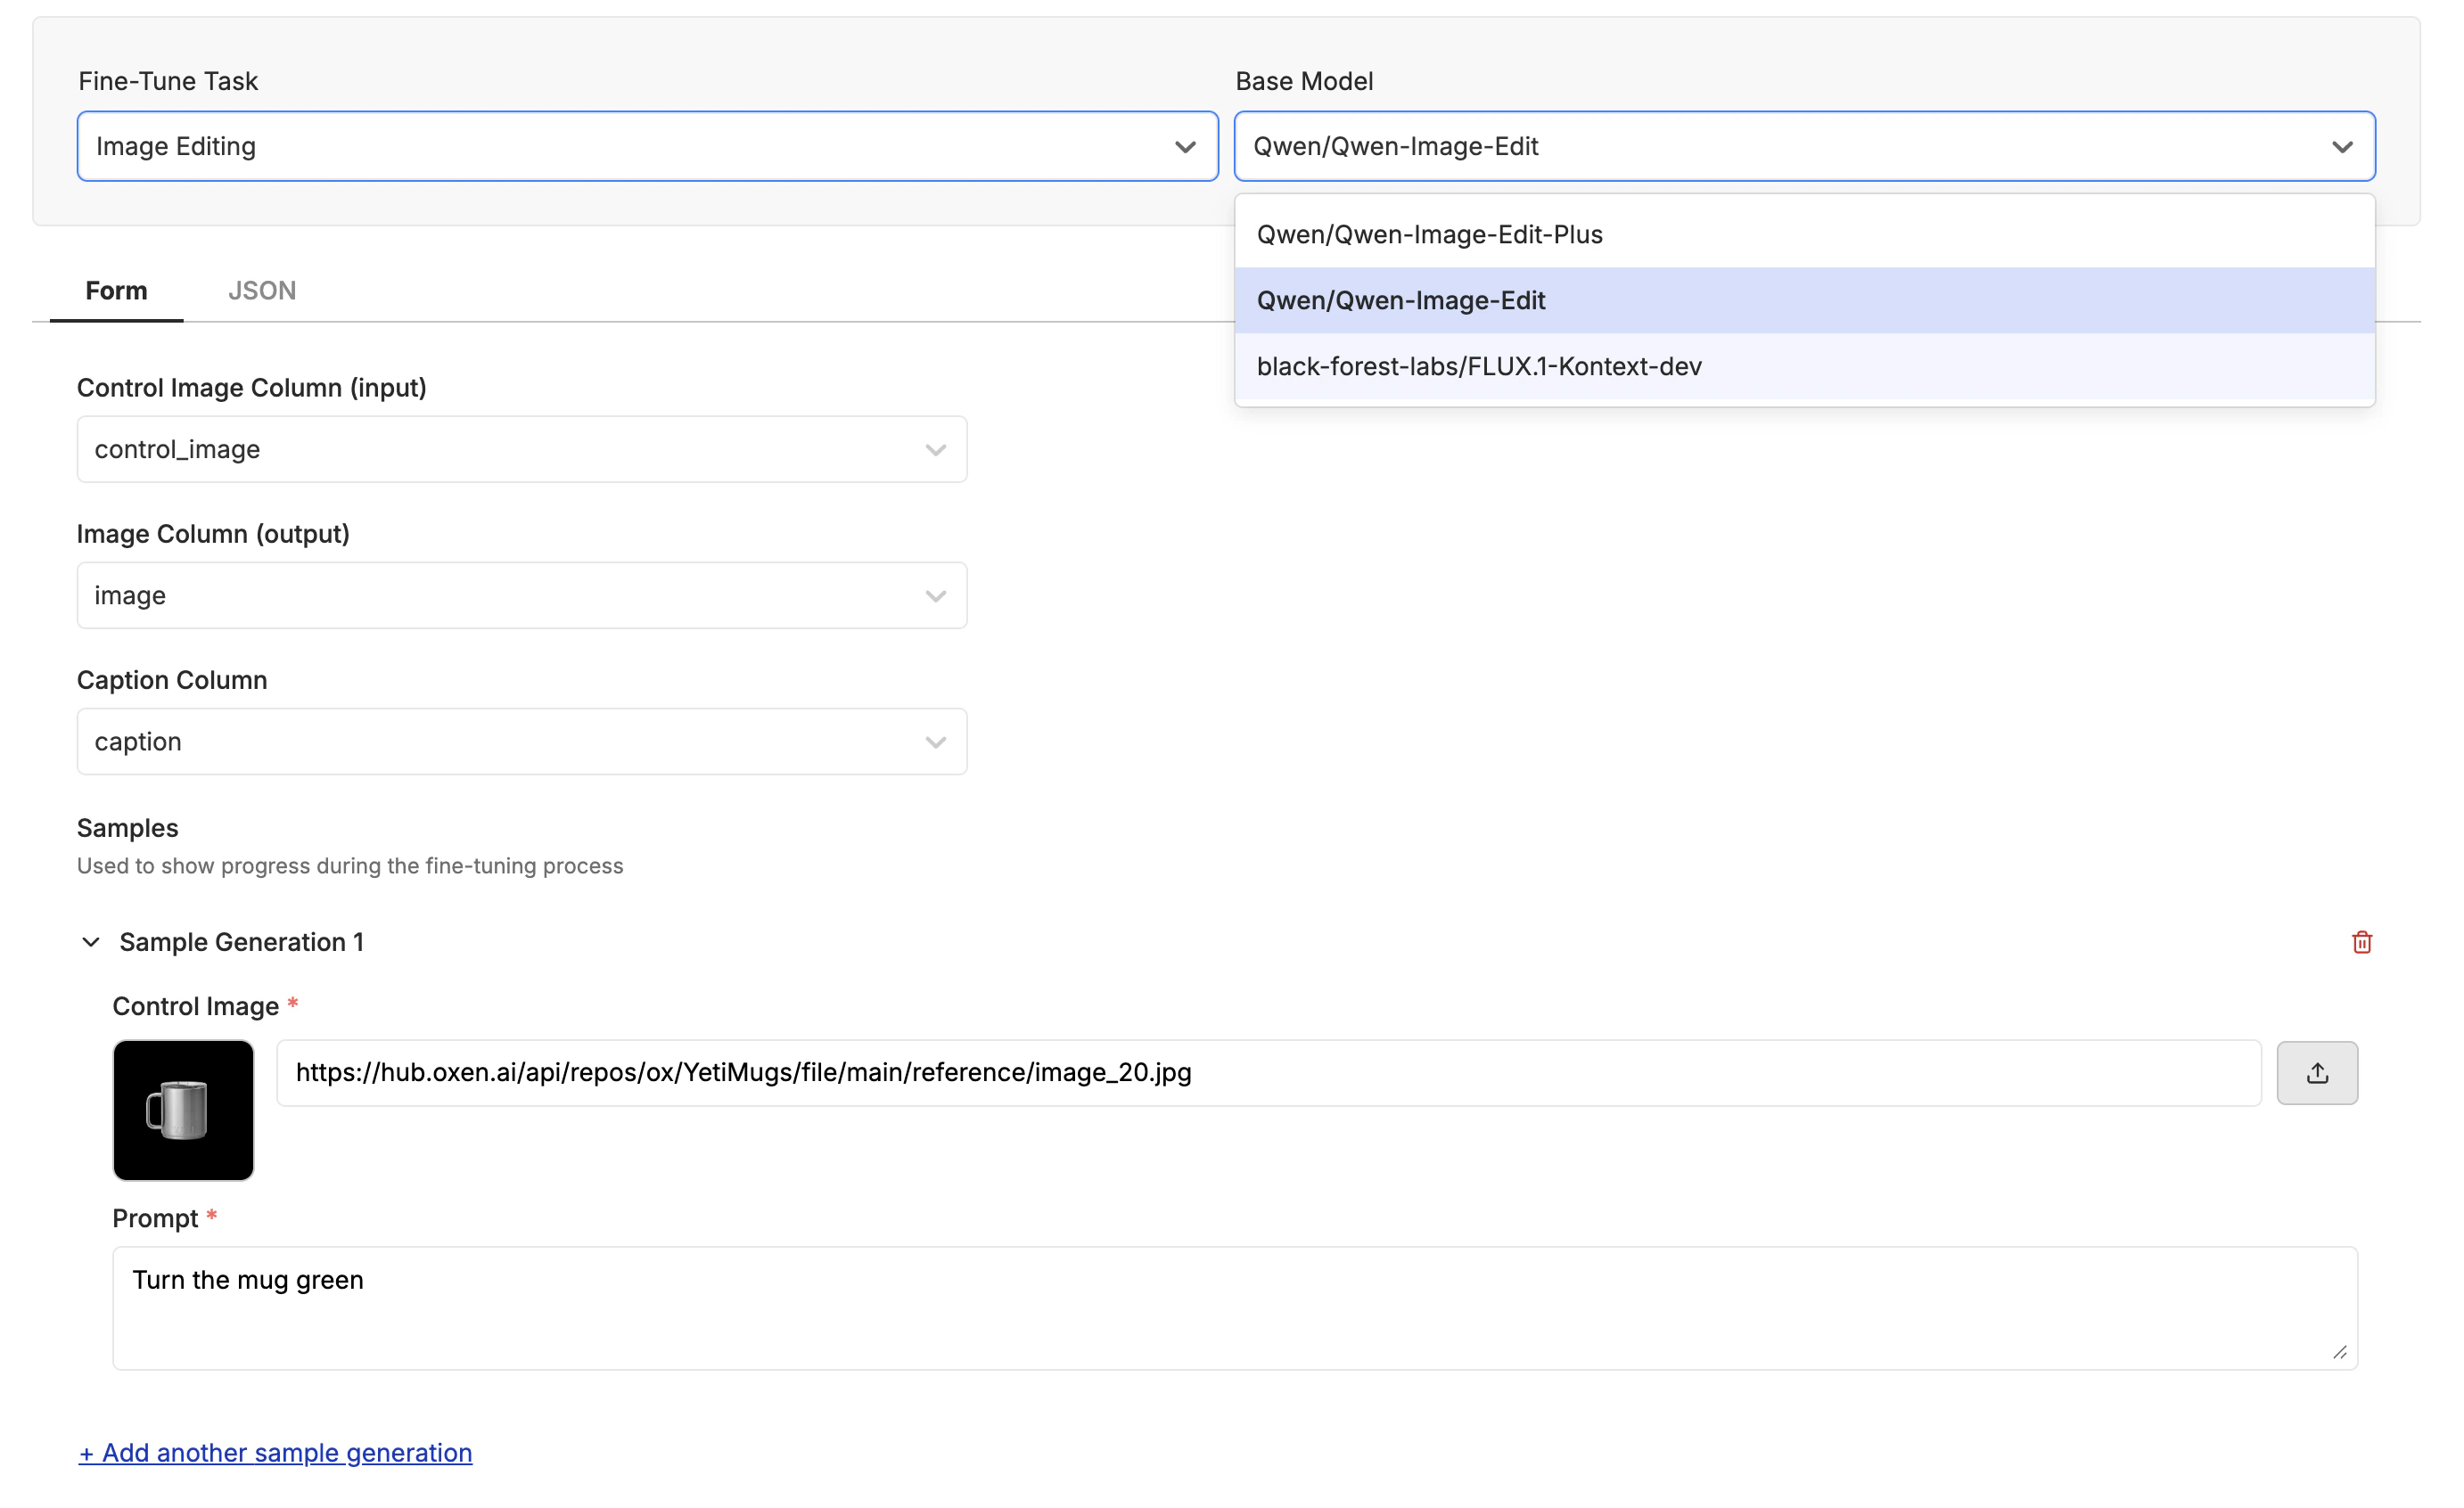Select Qwen/Qwen-Image-Edit-Plus from the list
Screen dimensions: 2464x1508
coord(1429,234)
